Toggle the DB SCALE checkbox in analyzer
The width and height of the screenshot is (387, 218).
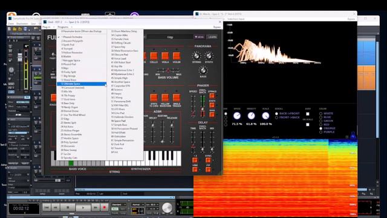tap(308, 125)
